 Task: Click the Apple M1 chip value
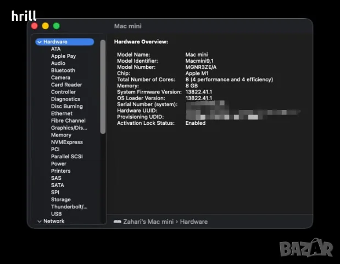click(197, 73)
